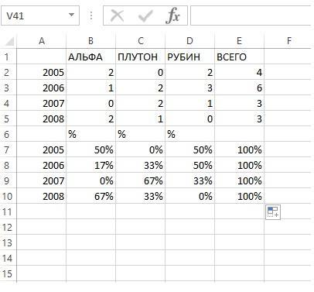Click cell showing 17% in row 8
The image size is (314, 292).
coord(90,165)
